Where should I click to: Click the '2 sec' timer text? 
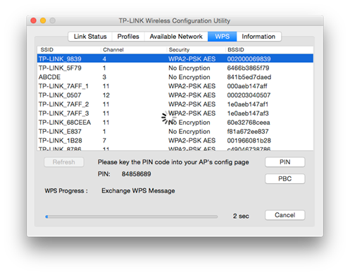[241, 216]
